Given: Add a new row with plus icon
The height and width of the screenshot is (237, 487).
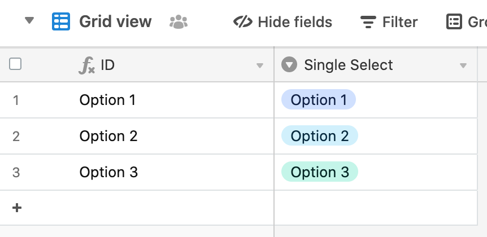Looking at the screenshot, I should coord(17,208).
